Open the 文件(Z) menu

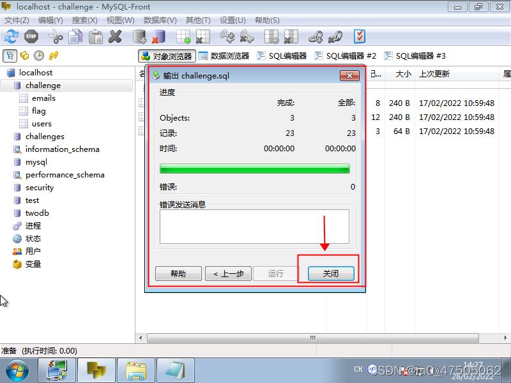click(17, 20)
